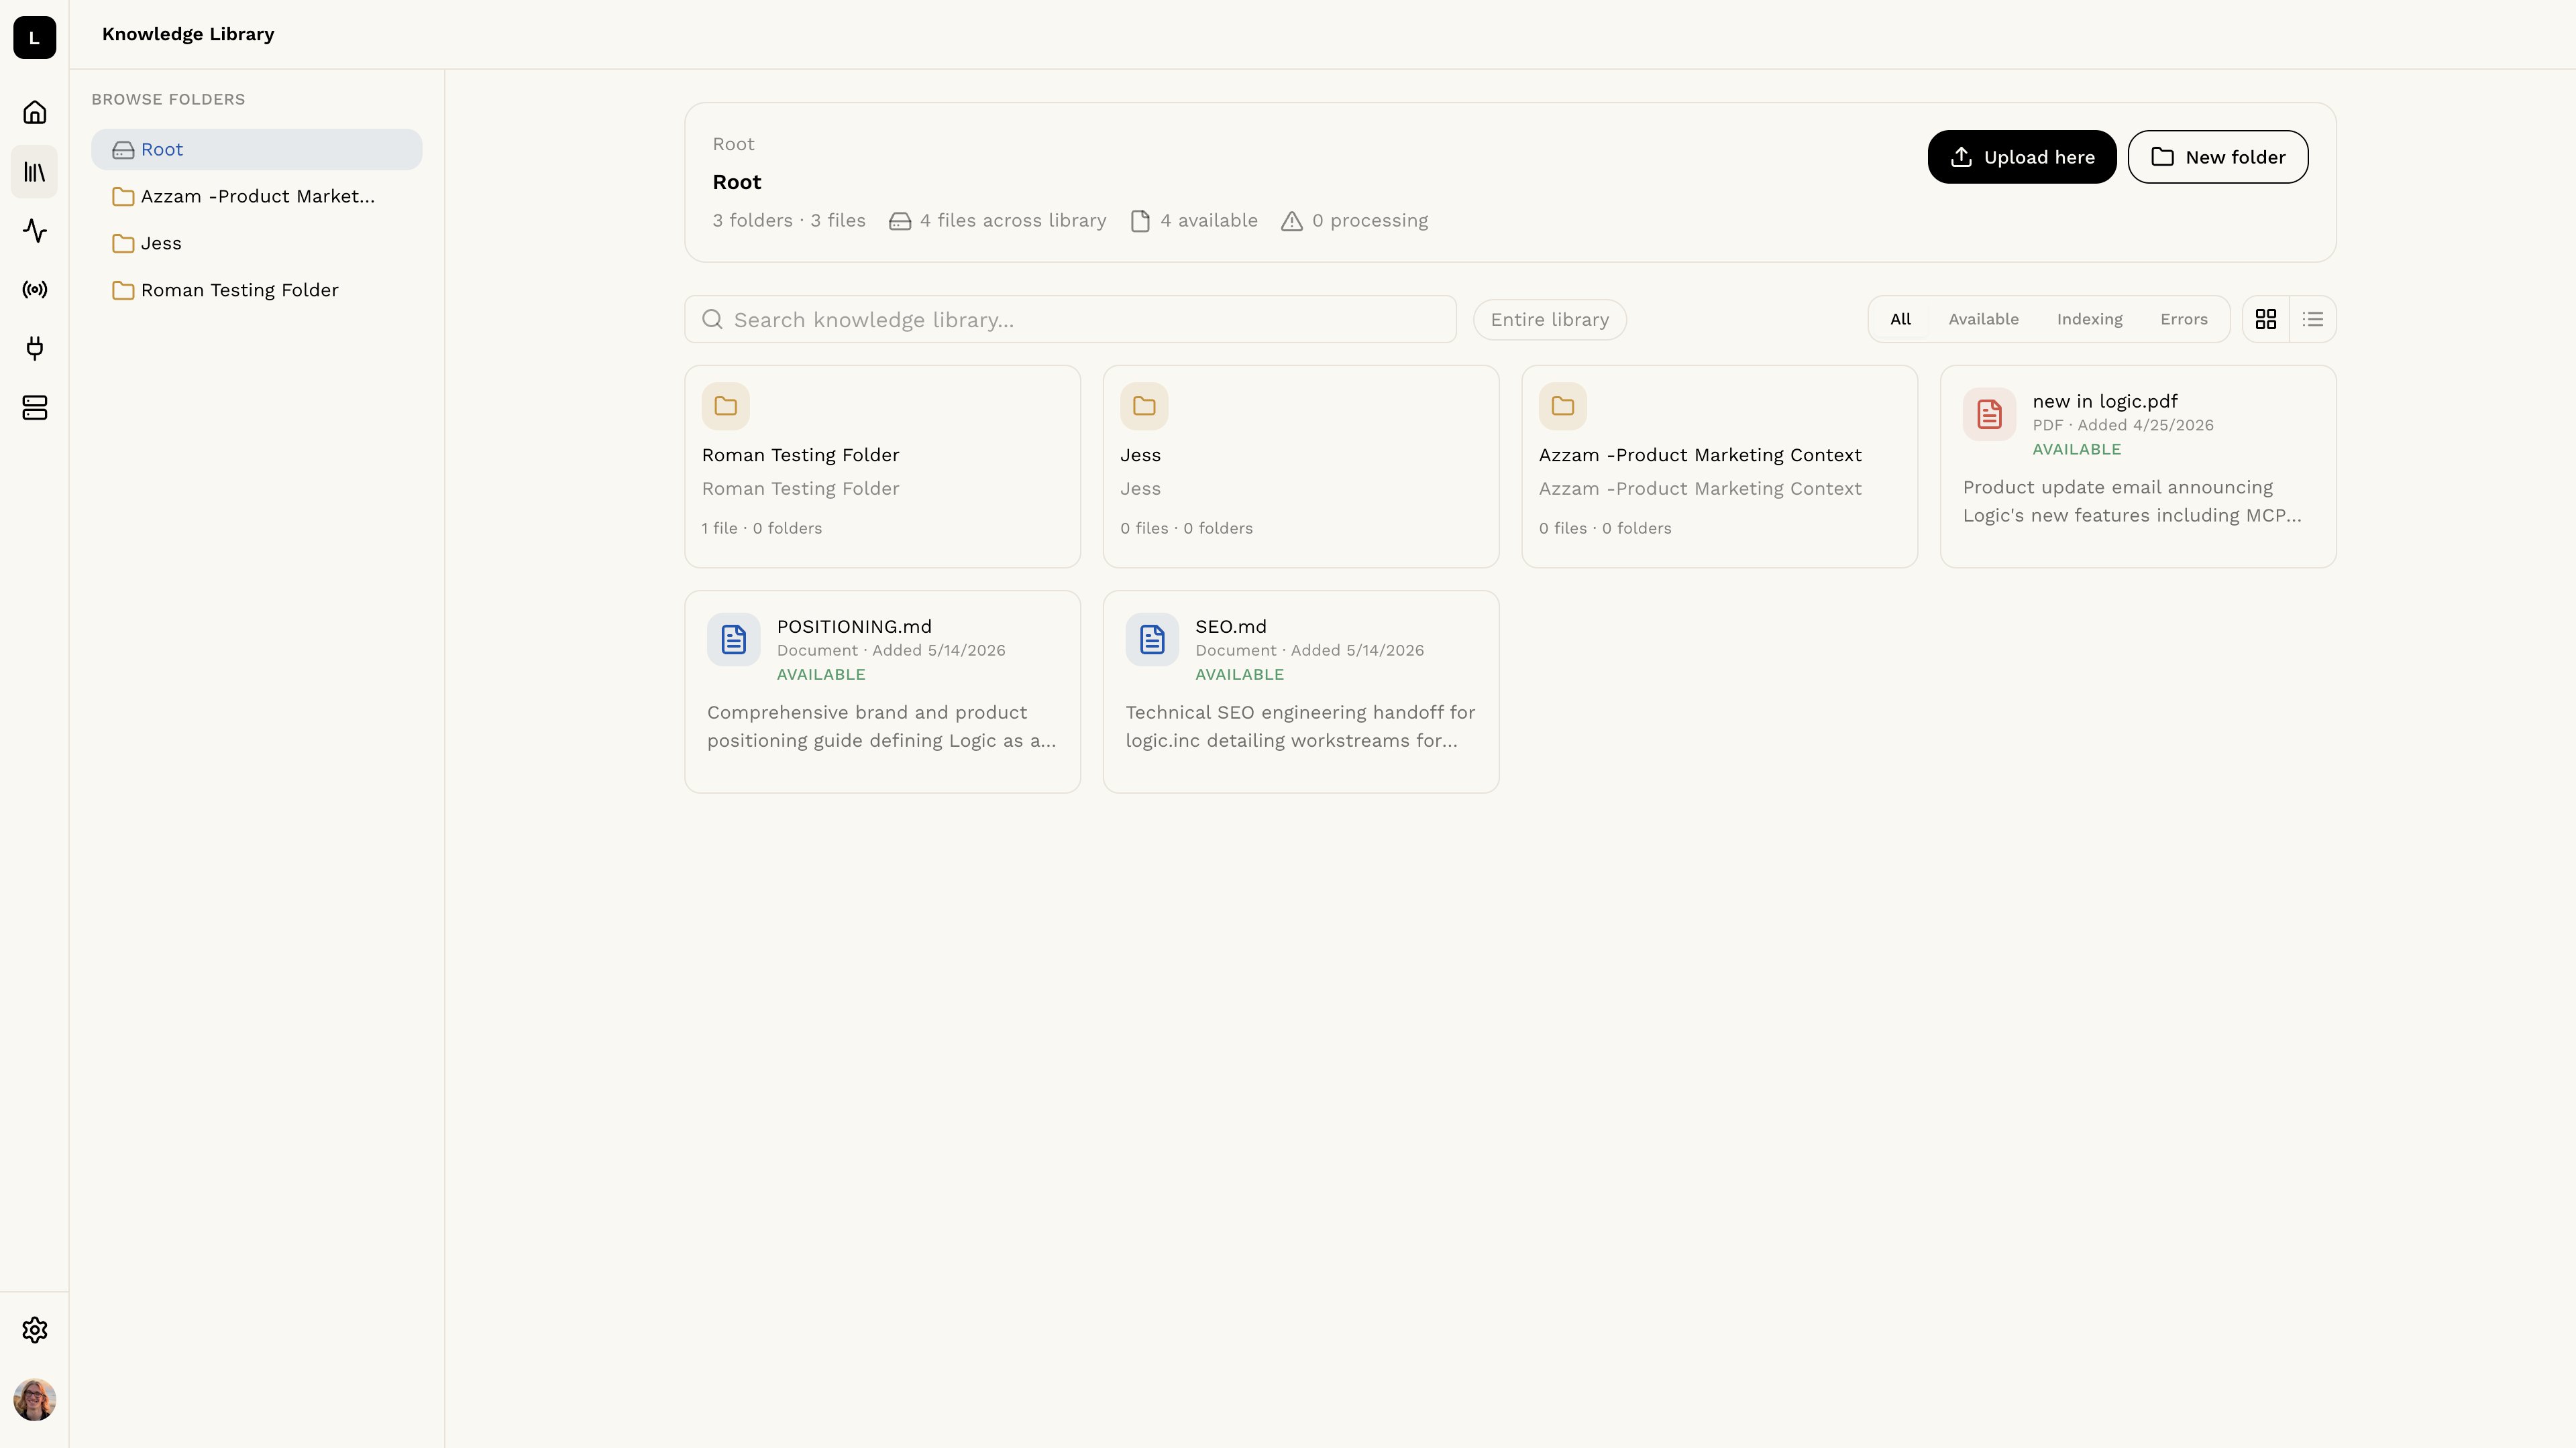Click '3 folders · 3 files' summary

[x=789, y=221]
